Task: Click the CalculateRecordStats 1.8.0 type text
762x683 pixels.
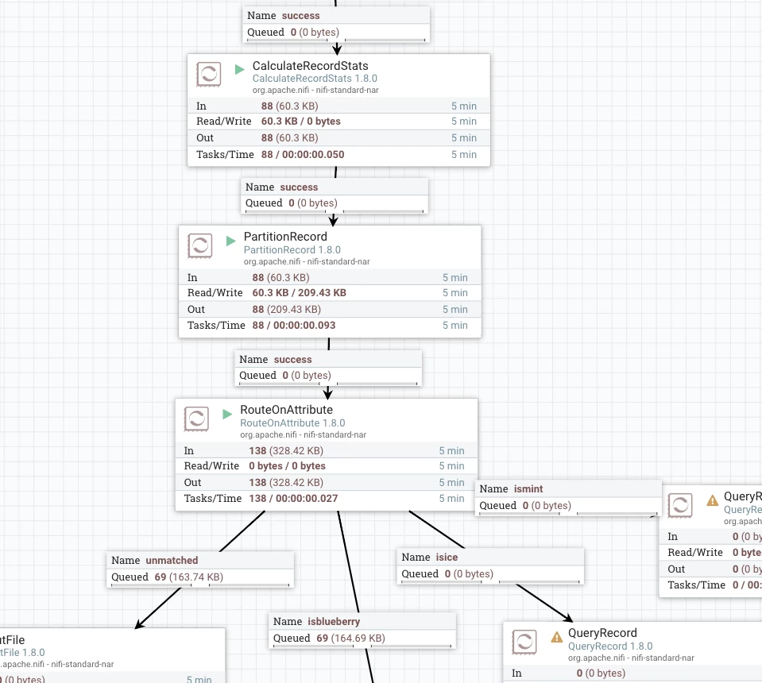Action: coord(315,78)
